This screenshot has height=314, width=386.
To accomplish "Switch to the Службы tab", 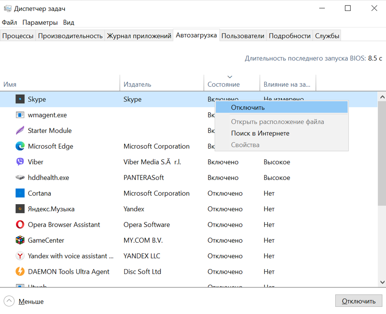I will coord(327,36).
